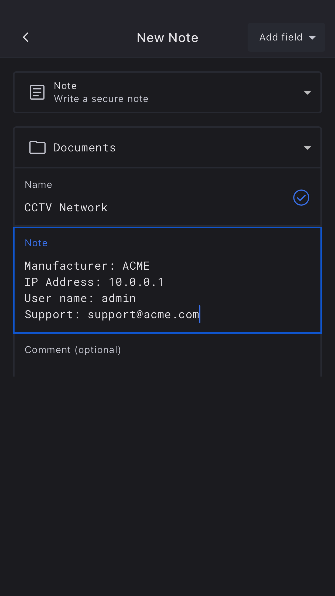
Task: Click the blue checkmark circle icon
Action: (301, 198)
